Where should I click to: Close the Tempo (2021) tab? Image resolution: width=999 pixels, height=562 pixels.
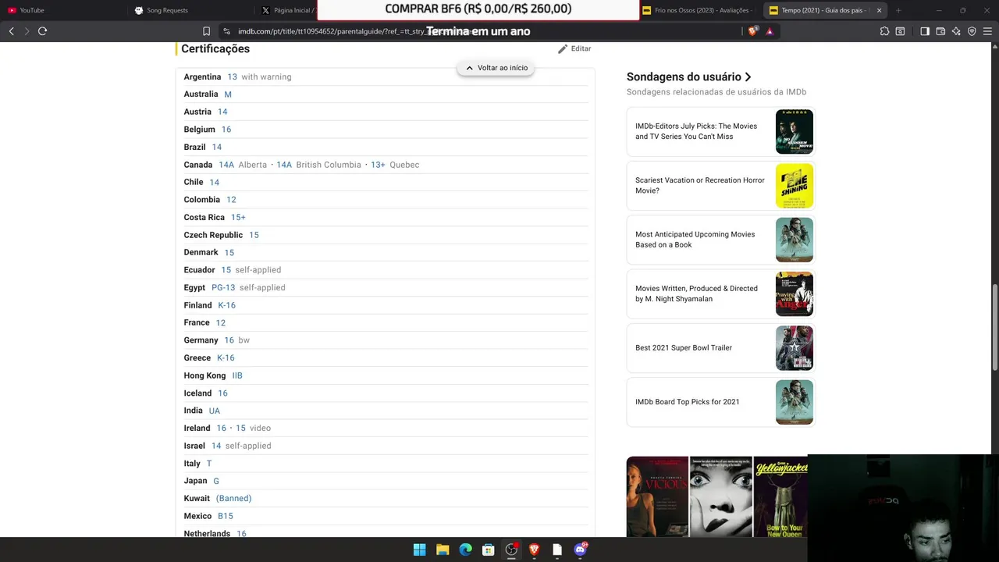click(879, 10)
